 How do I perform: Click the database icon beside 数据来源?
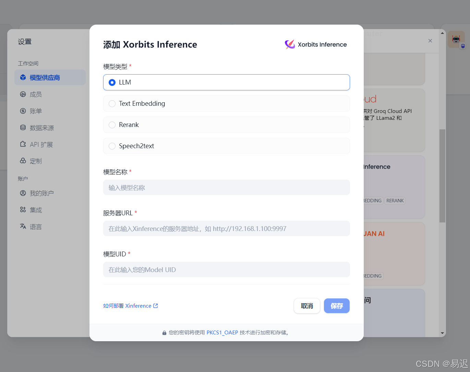[23, 128]
